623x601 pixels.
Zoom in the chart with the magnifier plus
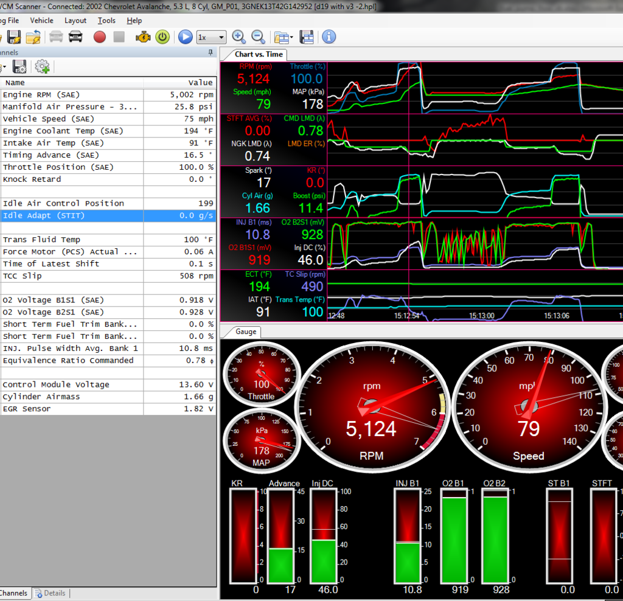238,37
